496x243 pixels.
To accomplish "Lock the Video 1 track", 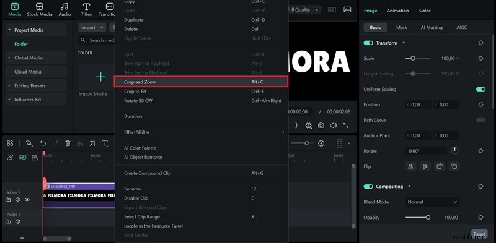I will [9, 200].
